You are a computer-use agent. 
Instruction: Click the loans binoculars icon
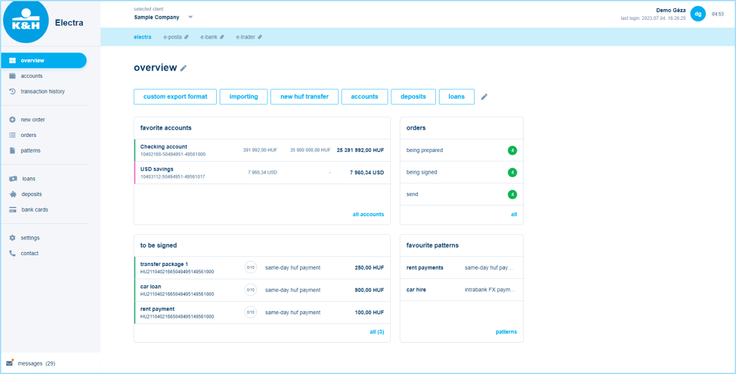[x=12, y=179]
